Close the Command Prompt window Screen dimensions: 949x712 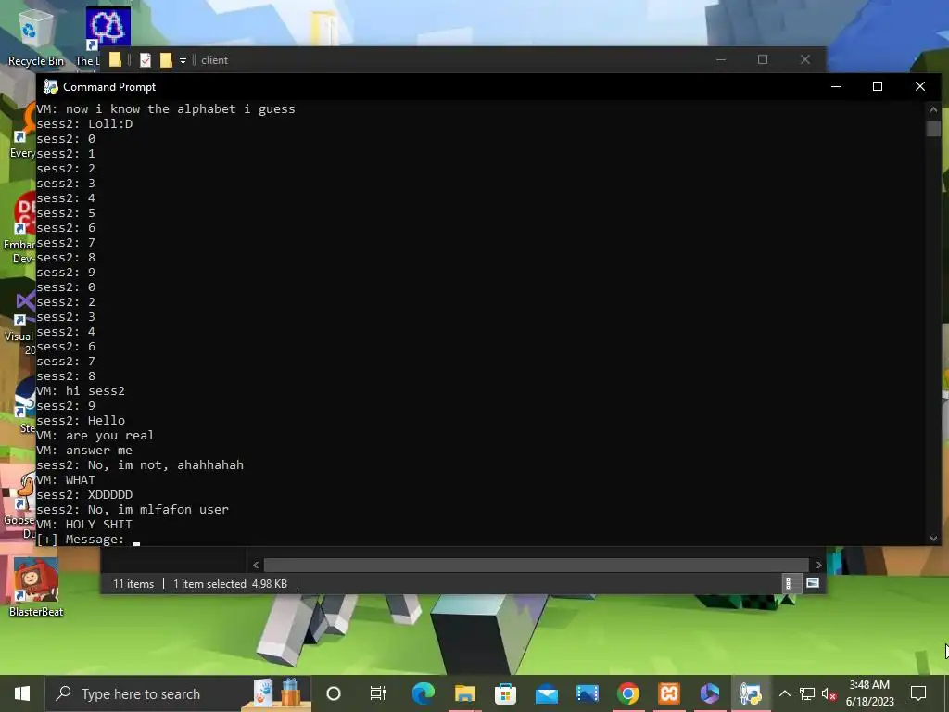(x=920, y=86)
